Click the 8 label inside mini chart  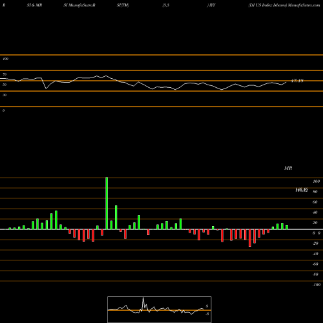click(207, 306)
